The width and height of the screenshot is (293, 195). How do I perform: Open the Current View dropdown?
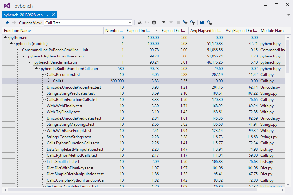(x=88, y=23)
